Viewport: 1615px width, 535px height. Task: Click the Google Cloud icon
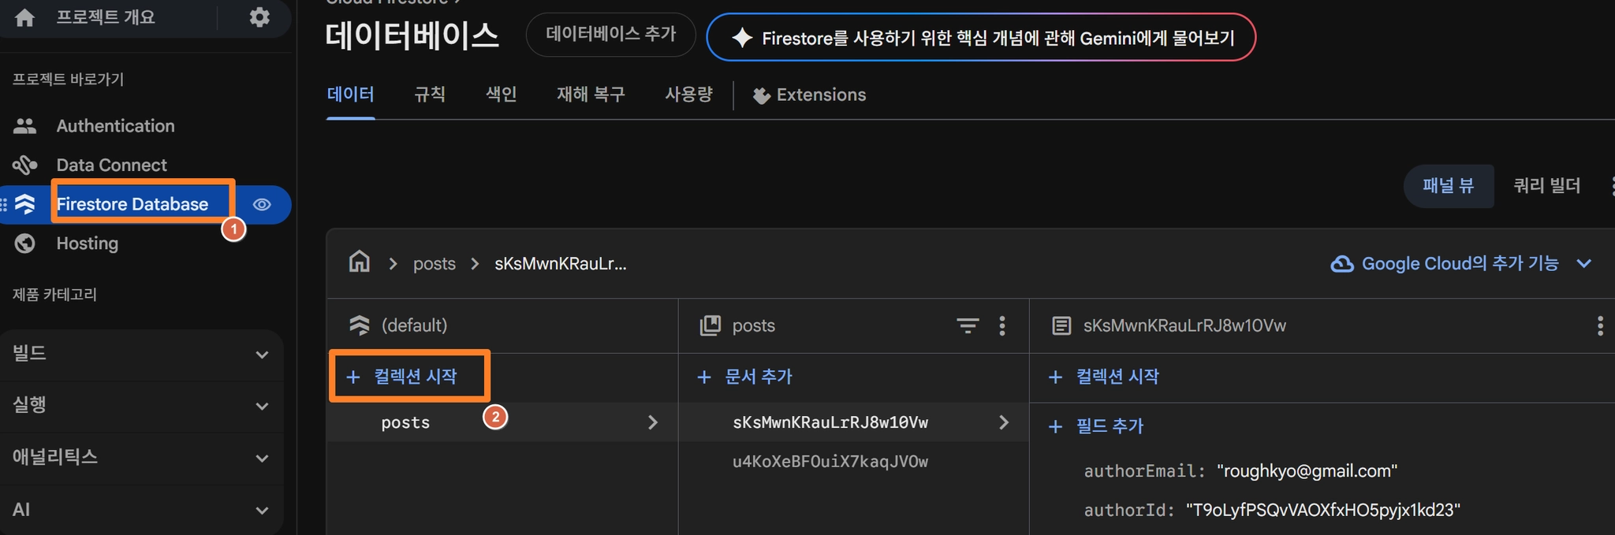coord(1342,264)
